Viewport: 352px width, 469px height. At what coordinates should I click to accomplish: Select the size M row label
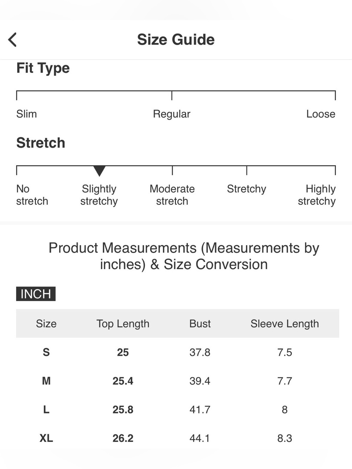coord(46,381)
